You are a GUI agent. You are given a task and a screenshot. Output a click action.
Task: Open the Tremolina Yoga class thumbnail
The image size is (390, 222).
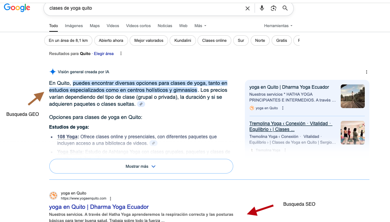353,133
